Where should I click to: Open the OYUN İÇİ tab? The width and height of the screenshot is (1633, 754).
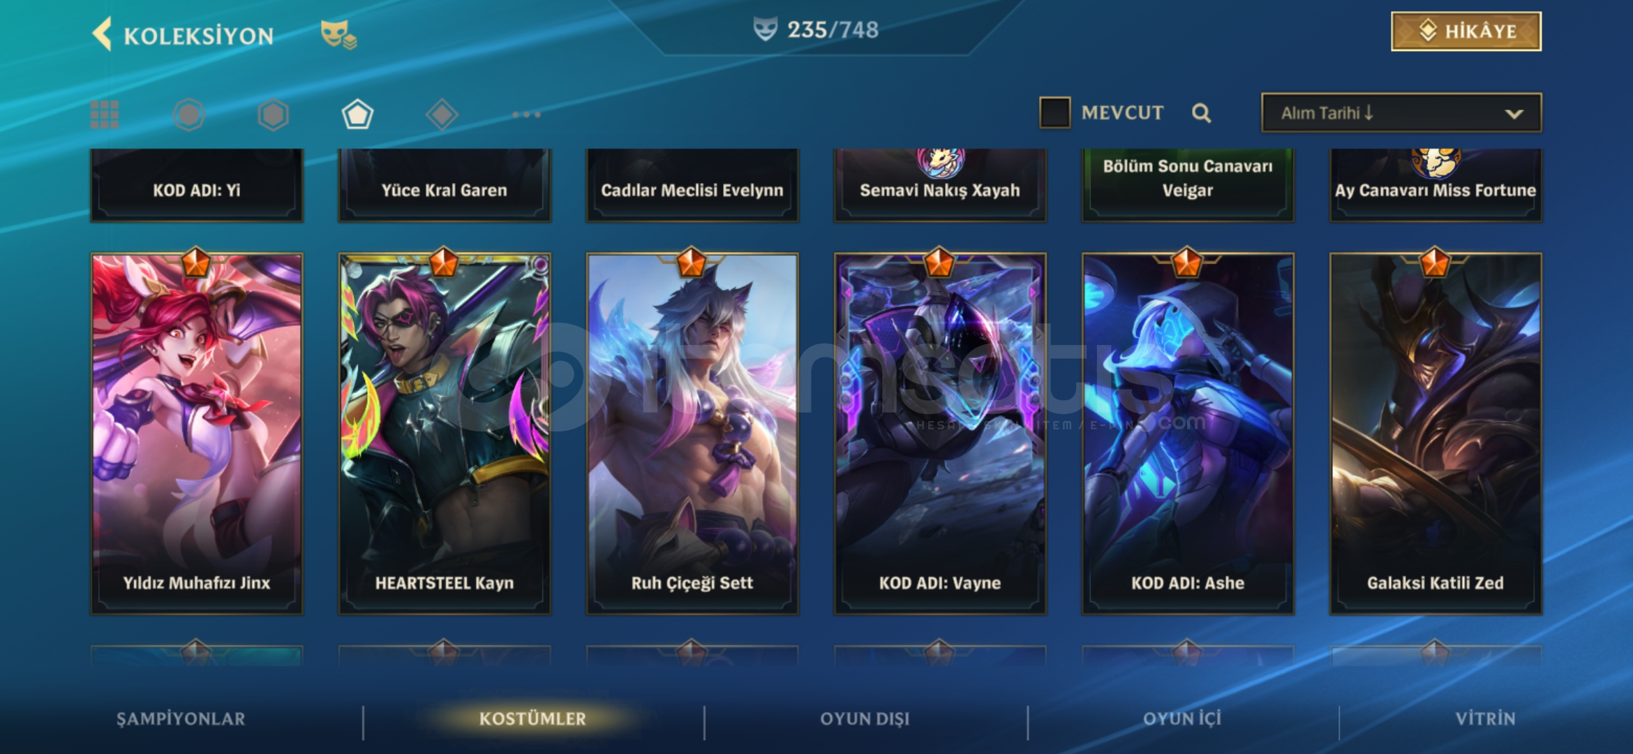pos(1182,719)
